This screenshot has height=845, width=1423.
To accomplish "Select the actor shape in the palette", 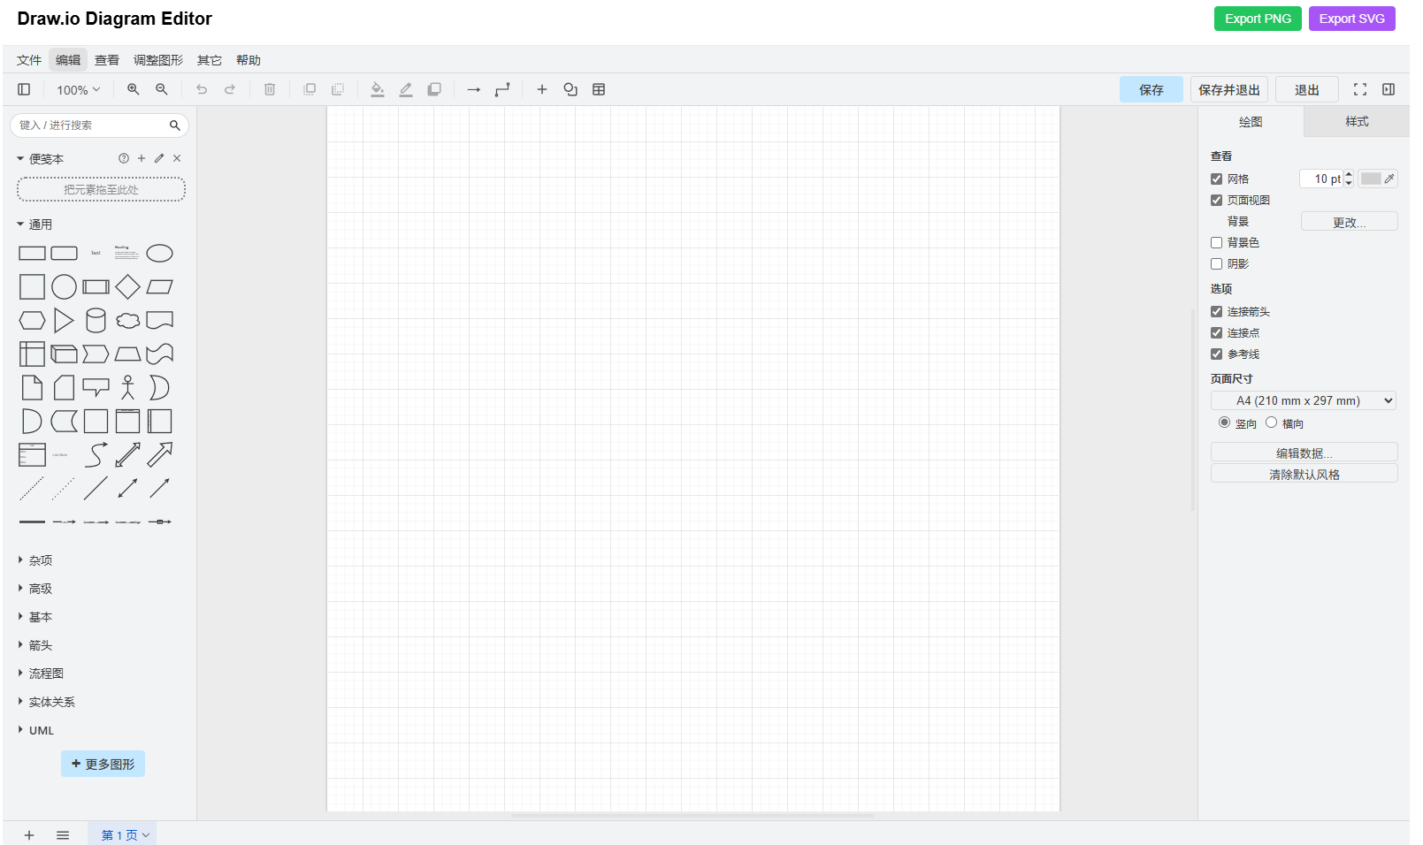I will pyautogui.click(x=127, y=387).
